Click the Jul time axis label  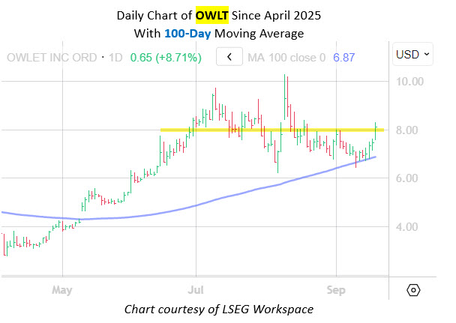pyautogui.click(x=196, y=290)
